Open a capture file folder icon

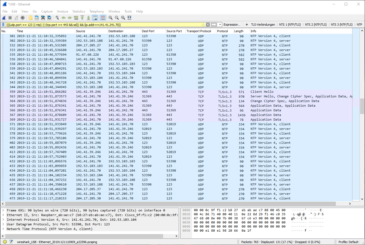point(31,18)
